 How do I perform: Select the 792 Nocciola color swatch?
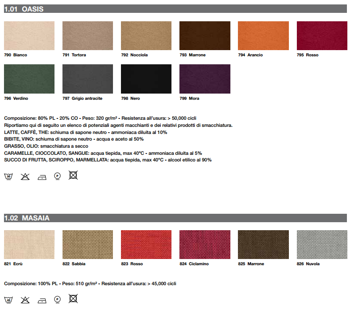click(146, 36)
